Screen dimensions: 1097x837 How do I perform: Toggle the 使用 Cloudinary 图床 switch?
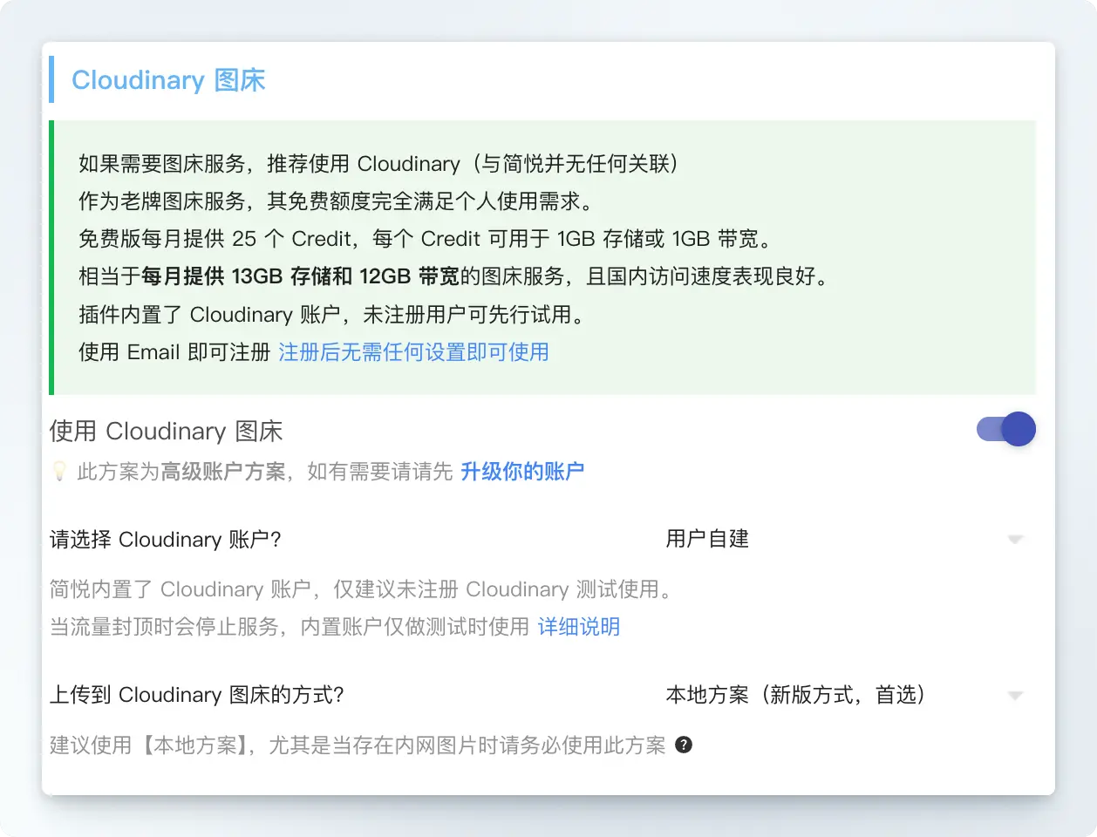pyautogui.click(x=1005, y=429)
